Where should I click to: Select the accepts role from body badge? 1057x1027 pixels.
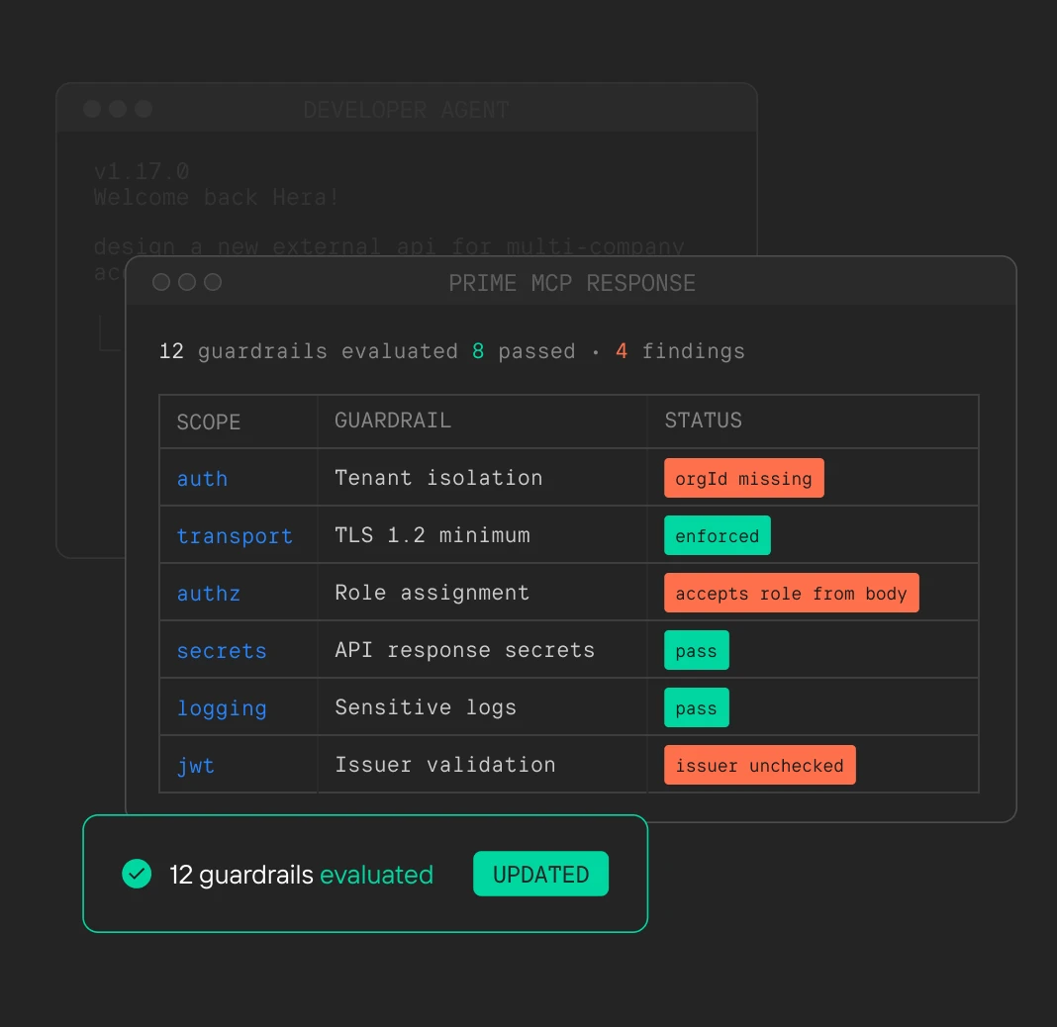tap(792, 593)
